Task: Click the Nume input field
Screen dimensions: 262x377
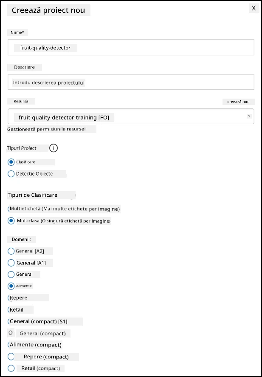Action: pyautogui.click(x=131, y=47)
